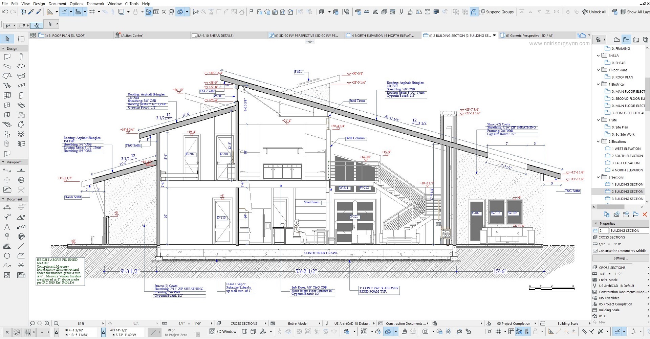Click the Settings... button
Screen dimensions: 650x339
[620, 258]
